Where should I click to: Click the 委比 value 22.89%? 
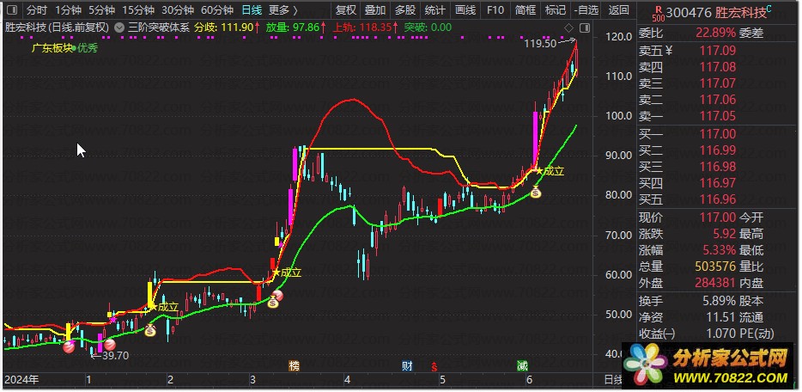[x=716, y=34]
